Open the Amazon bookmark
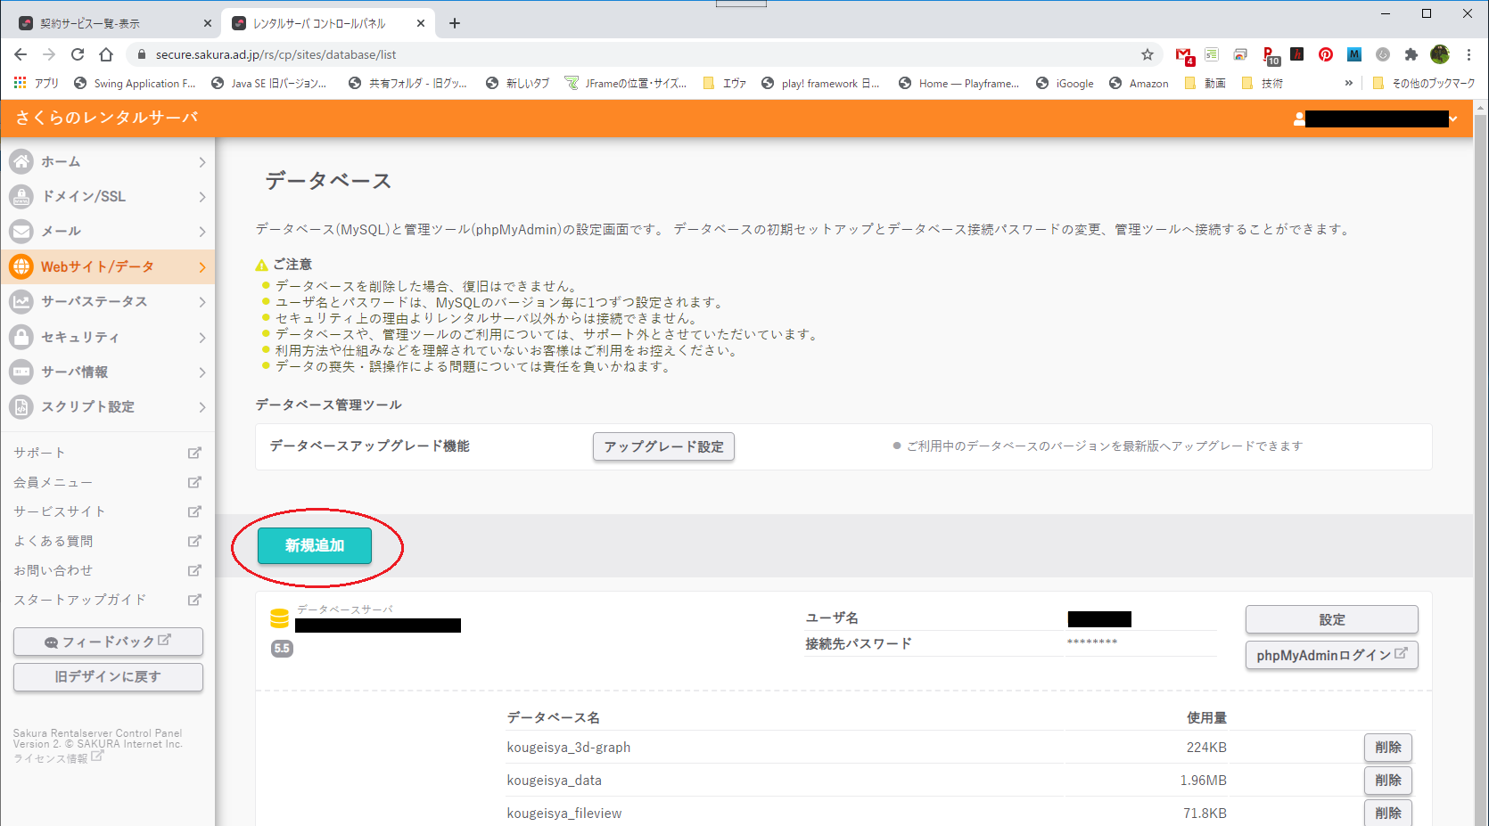The image size is (1489, 826). click(1139, 83)
